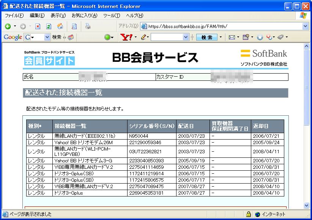The height and width of the screenshot is (220, 312).
Task: Expand the Google search box dropdown
Action: (x=47, y=37)
